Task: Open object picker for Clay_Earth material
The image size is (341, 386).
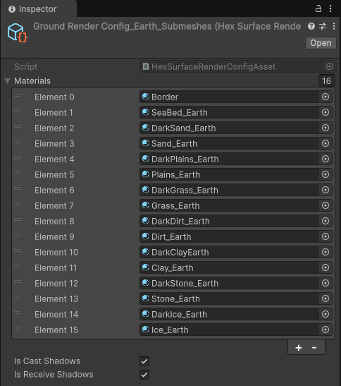Action: pos(325,267)
